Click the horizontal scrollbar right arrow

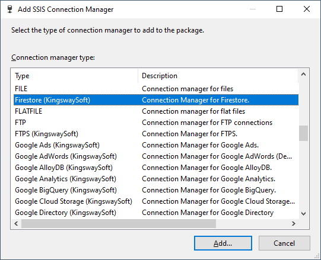coord(294,224)
